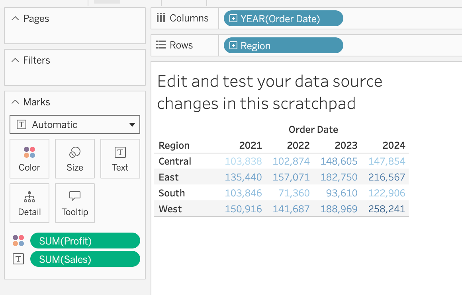462x295 pixels.
Task: Click the Rows shelf icon
Action: (161, 45)
